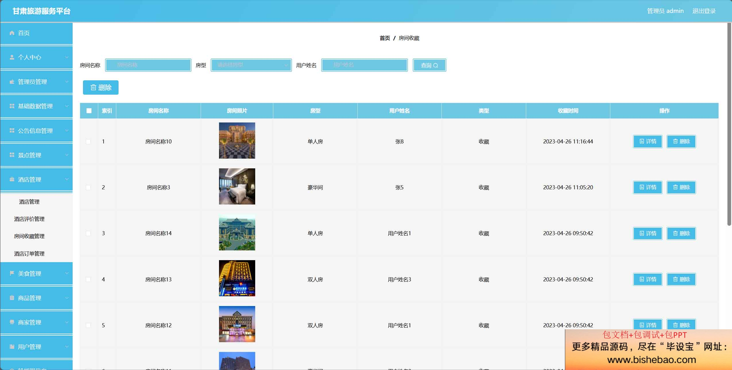
Task: Click the person icon beside 个人中心
Action: 12,57
